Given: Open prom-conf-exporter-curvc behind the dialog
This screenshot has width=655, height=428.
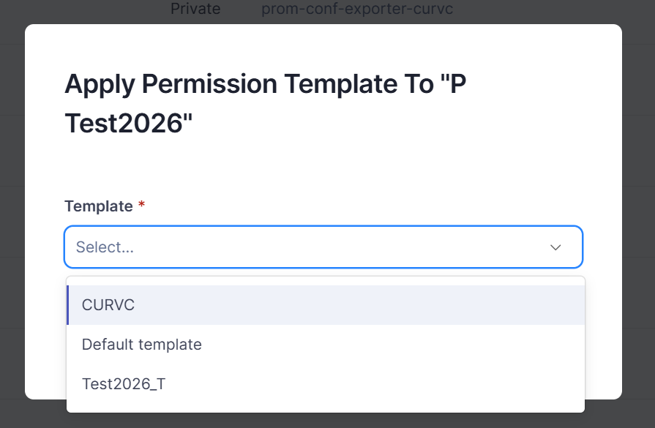Looking at the screenshot, I should click(357, 8).
